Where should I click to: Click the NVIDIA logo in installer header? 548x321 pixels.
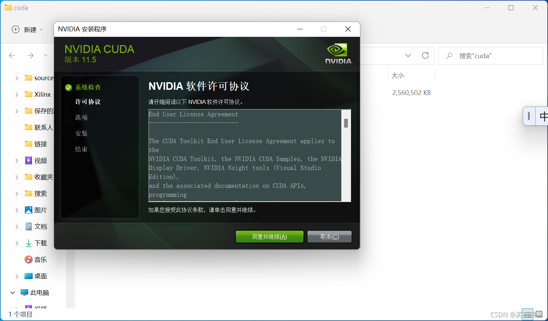(x=339, y=54)
